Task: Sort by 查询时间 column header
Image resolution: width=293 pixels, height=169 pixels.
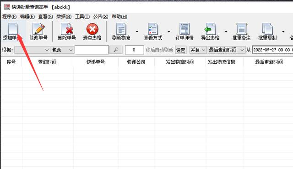Action: (x=47, y=62)
